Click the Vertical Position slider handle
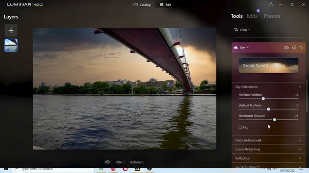The width and height of the screenshot is (309, 173). click(268, 109)
